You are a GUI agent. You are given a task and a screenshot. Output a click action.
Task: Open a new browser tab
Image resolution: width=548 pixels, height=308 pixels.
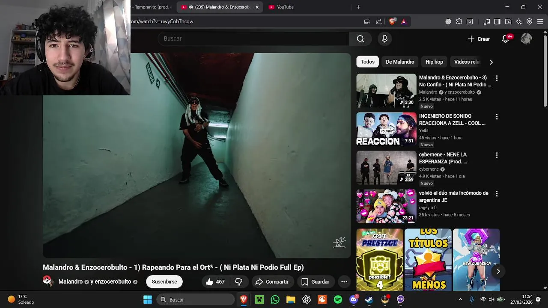[x=358, y=7]
